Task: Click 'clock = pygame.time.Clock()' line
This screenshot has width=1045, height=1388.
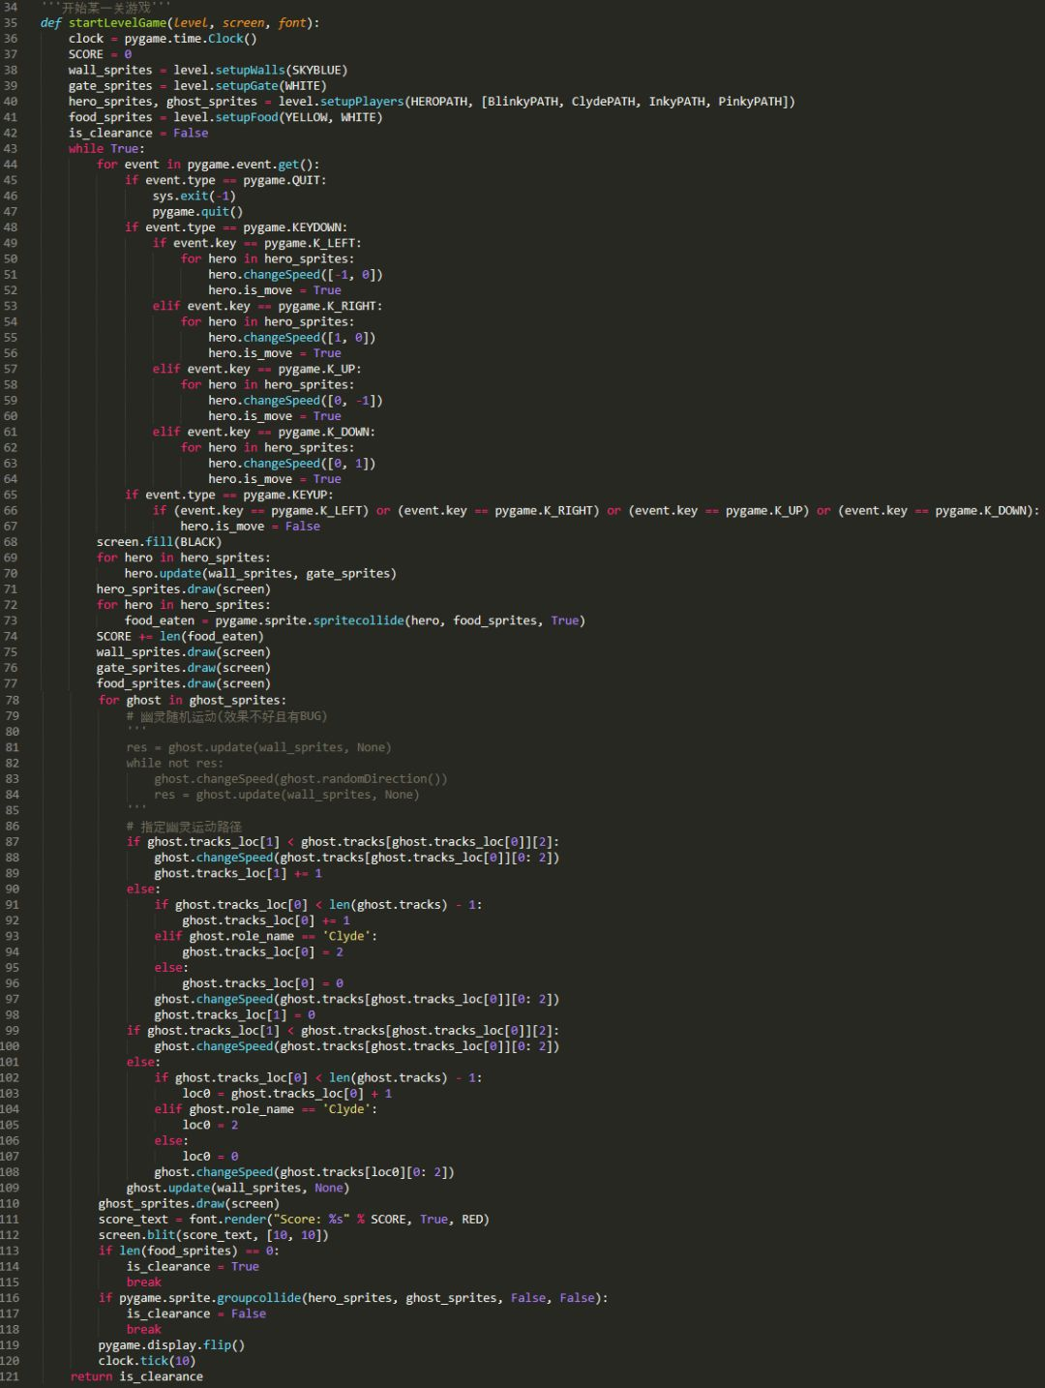Action: pyautogui.click(x=163, y=39)
